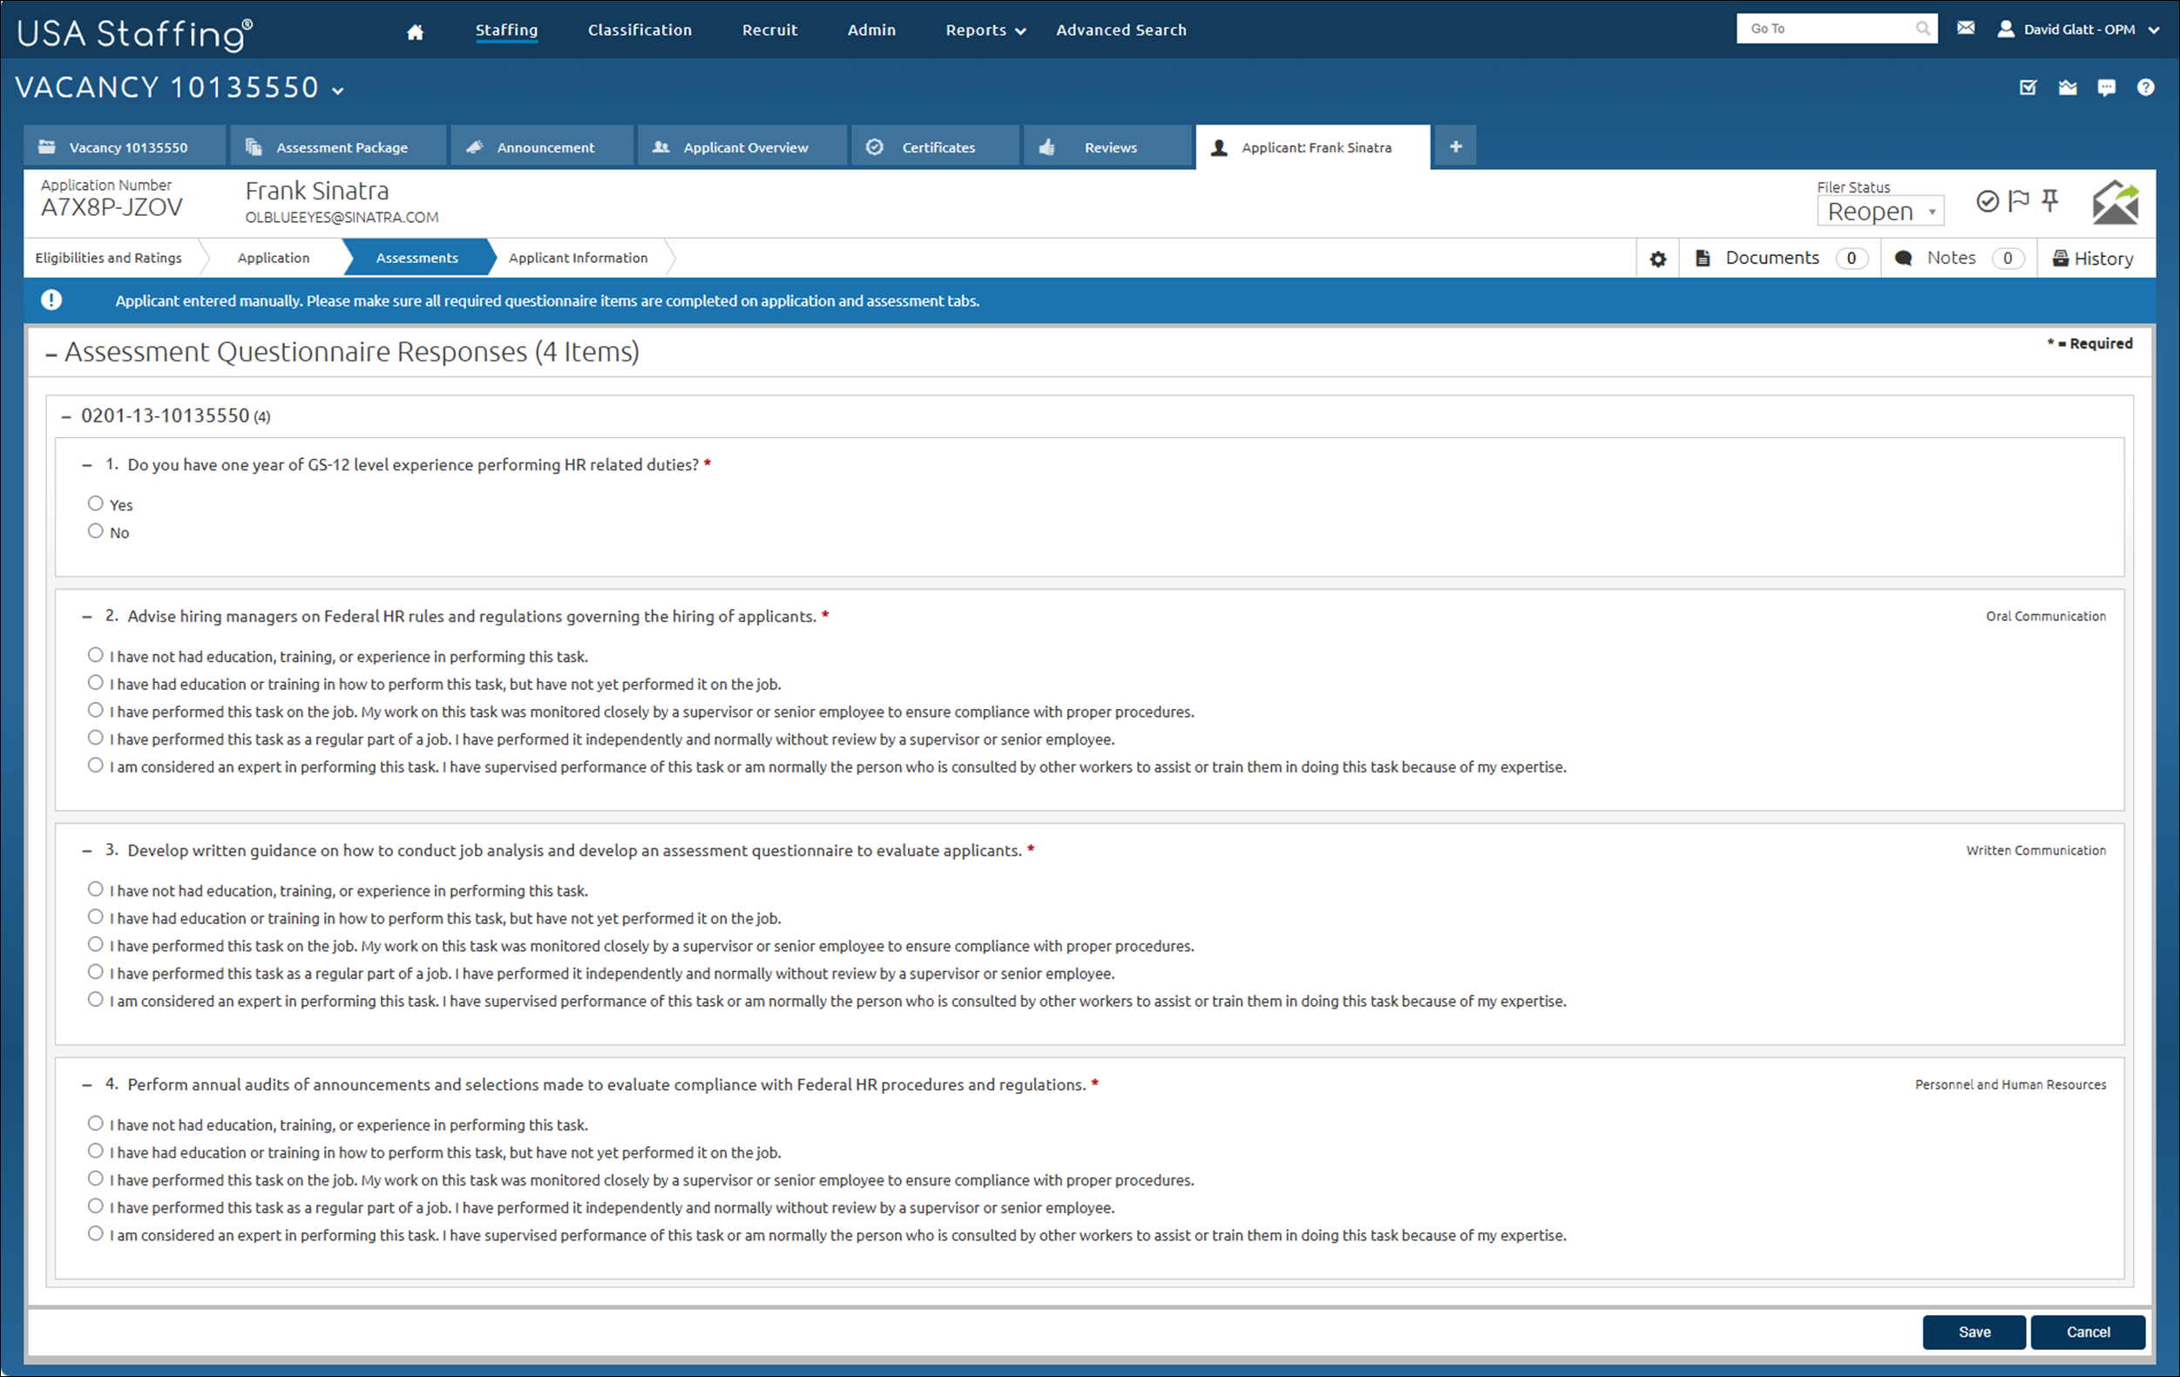Select 'monitored closely' option for question 3
This screenshot has height=1377, width=2180.
pyautogui.click(x=95, y=944)
